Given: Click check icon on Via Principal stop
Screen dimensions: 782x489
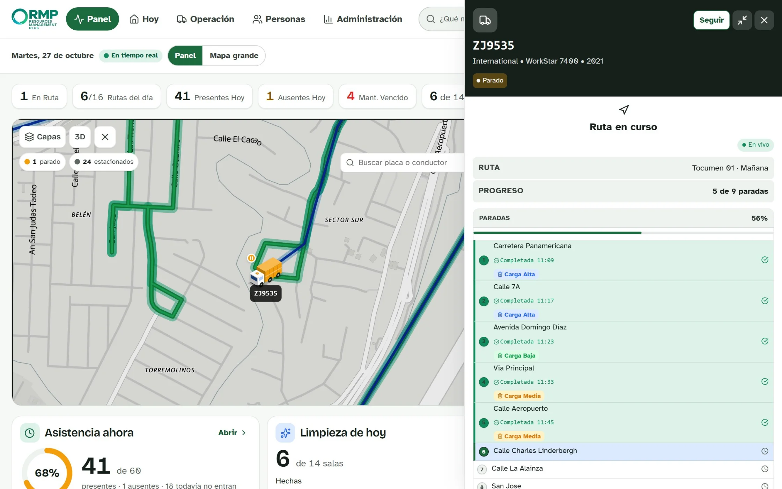Looking at the screenshot, I should (x=765, y=381).
